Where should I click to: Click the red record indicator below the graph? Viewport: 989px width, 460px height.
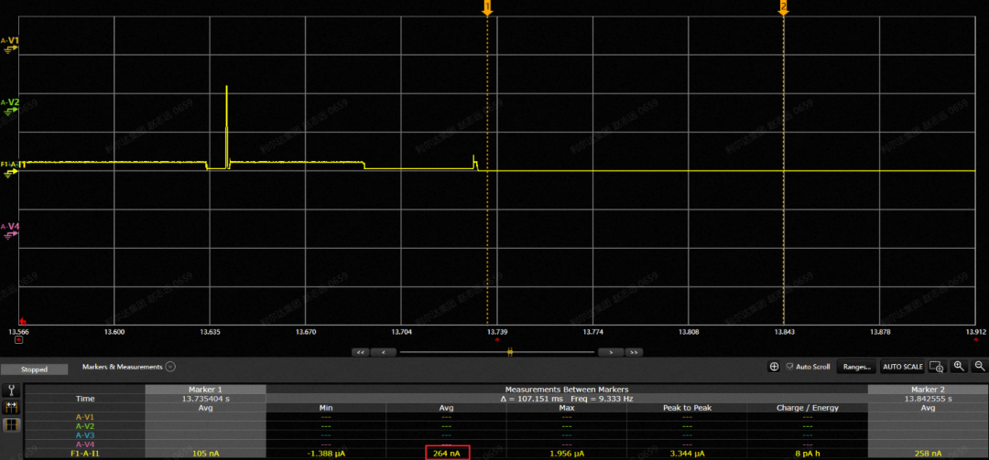pos(17,340)
